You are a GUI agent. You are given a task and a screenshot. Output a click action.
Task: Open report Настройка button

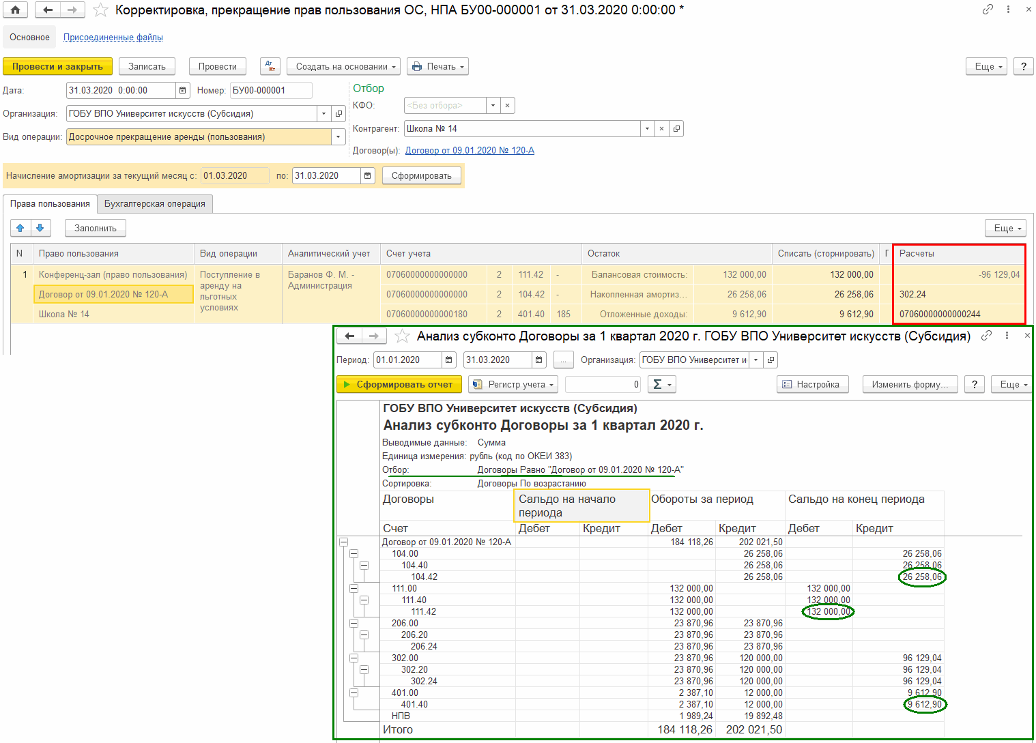(x=813, y=384)
